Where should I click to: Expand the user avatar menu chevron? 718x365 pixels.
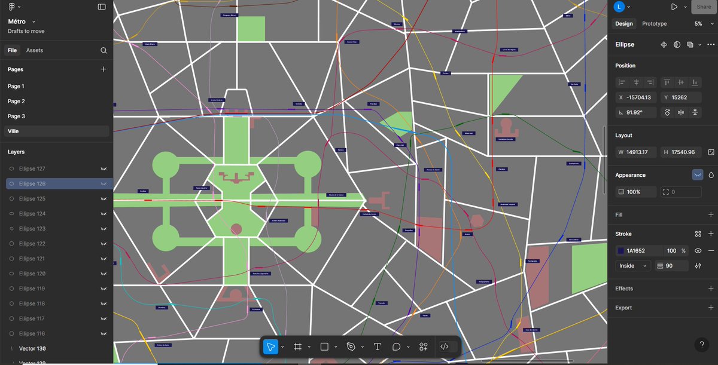[629, 7]
